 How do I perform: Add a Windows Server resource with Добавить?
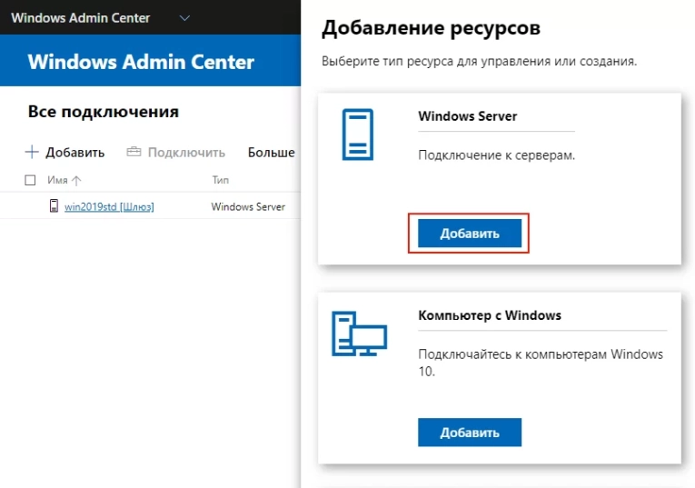(470, 234)
